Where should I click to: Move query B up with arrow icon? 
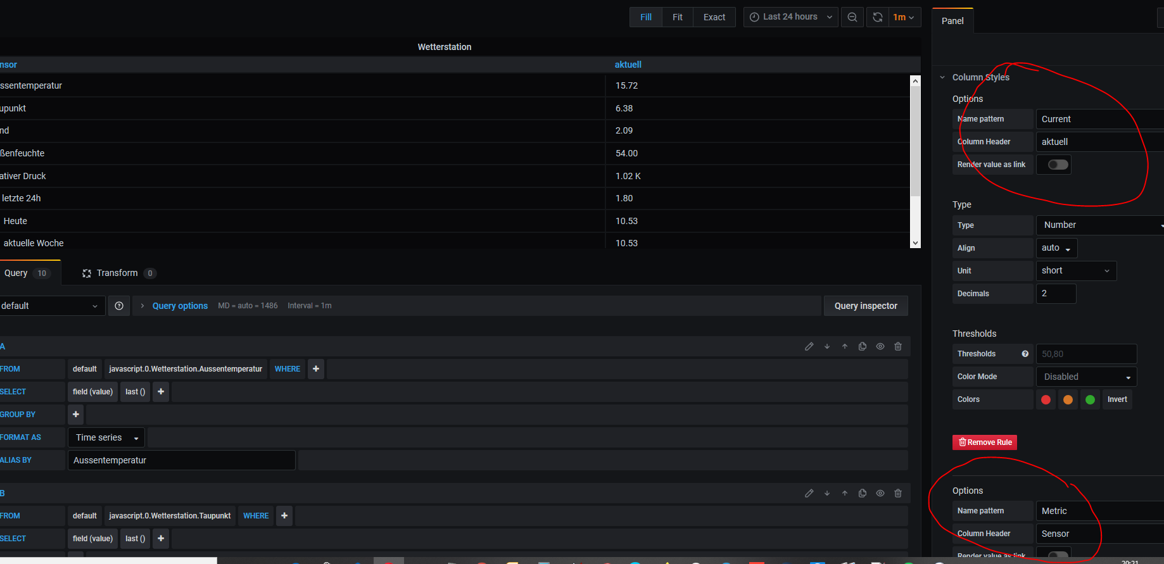pos(844,493)
